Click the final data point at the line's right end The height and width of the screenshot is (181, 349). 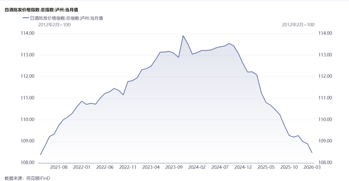tap(312, 153)
